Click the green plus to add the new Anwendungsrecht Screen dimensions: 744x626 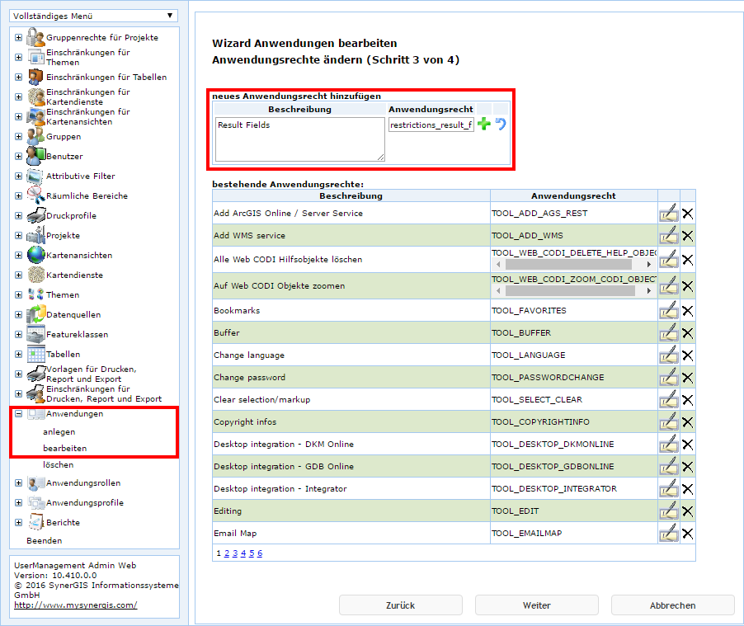click(484, 125)
